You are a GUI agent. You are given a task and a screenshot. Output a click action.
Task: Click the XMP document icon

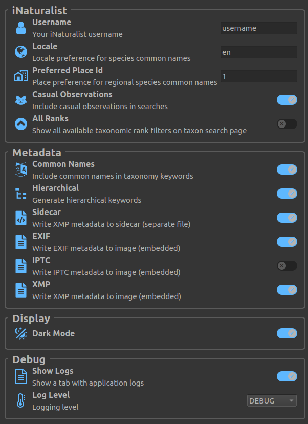21,290
